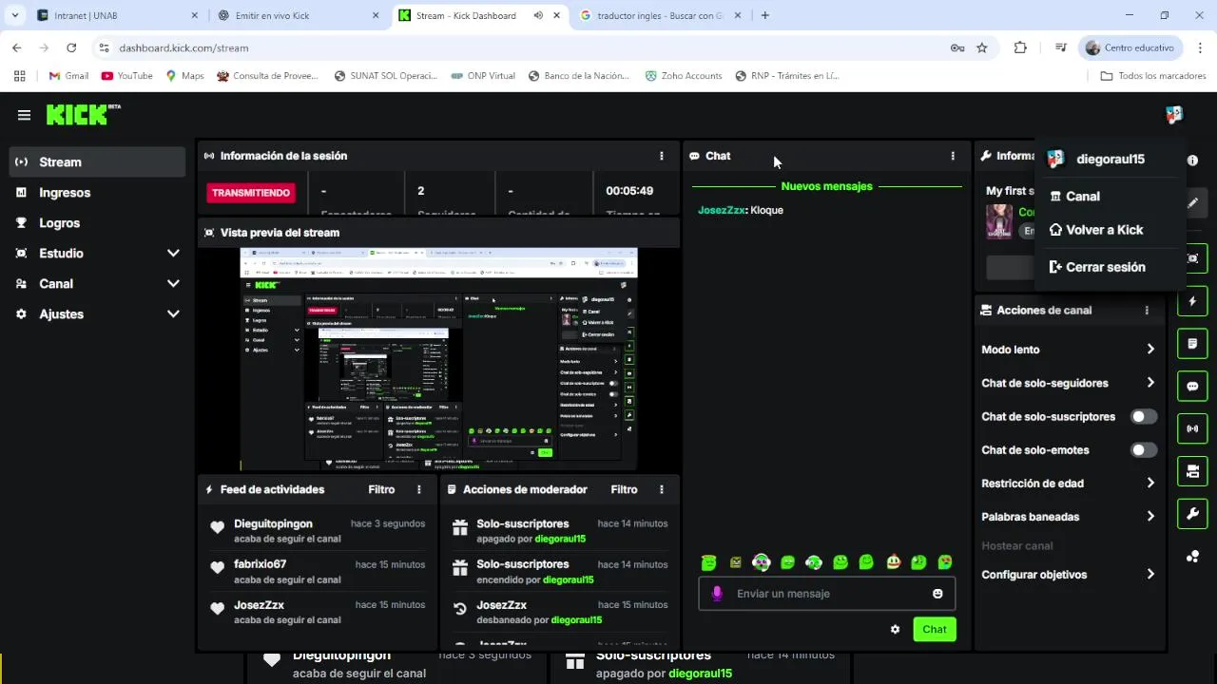Switch to the traductor ingles Google tab
Image resolution: width=1217 pixels, height=684 pixels.
(661, 15)
